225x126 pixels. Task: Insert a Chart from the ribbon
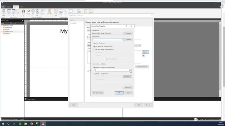[24, 13]
